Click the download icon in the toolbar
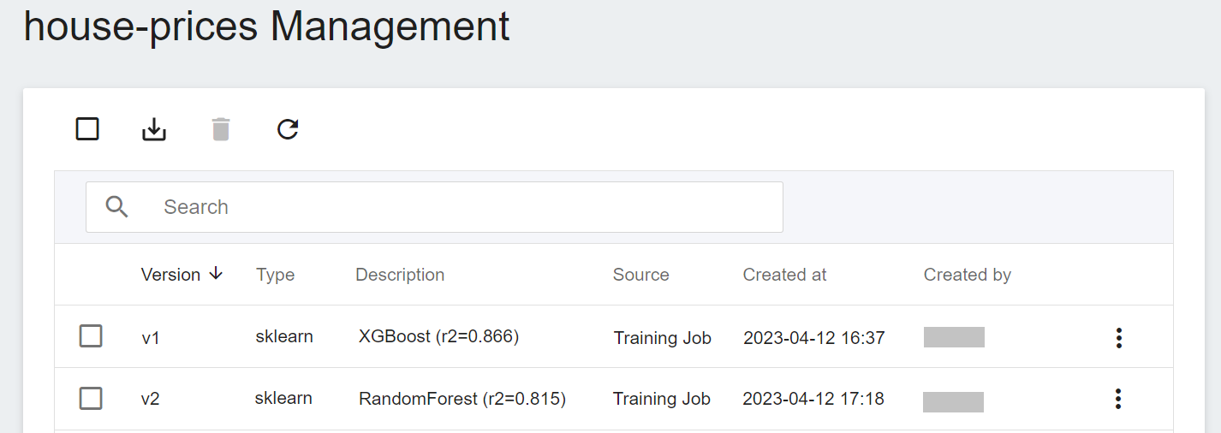This screenshot has width=1221, height=433. [x=154, y=129]
